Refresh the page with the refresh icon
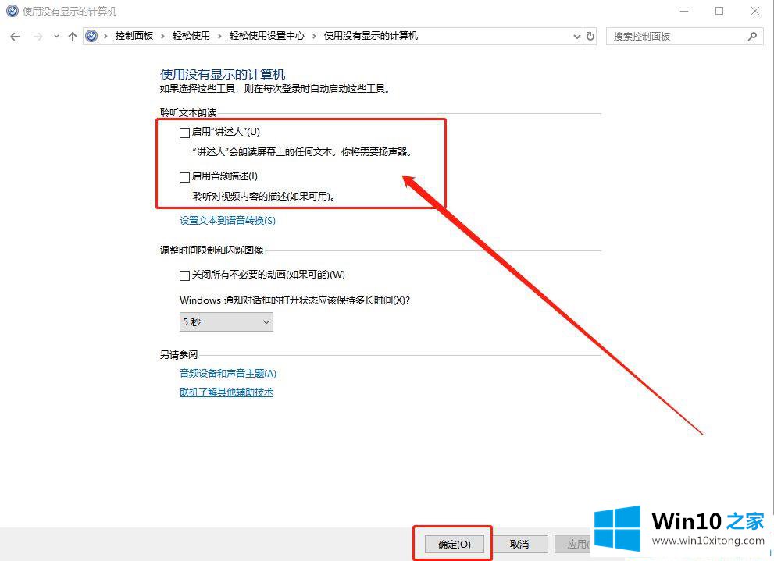Viewport: 774px width, 561px height. [590, 37]
